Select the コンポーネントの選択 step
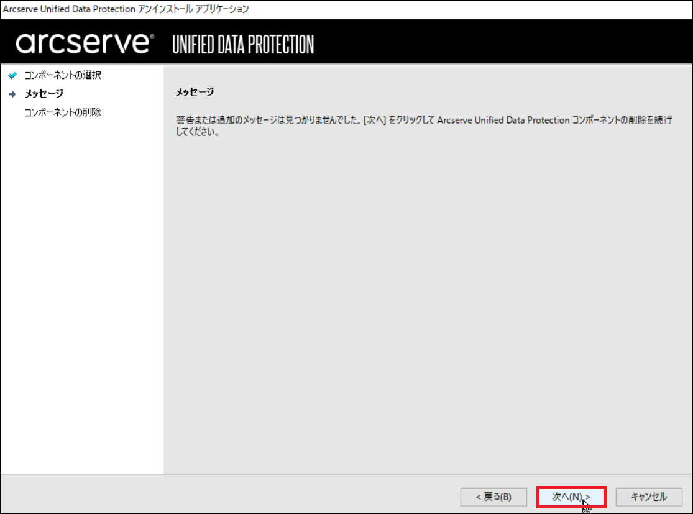Image resolution: width=693 pixels, height=514 pixels. (63, 75)
